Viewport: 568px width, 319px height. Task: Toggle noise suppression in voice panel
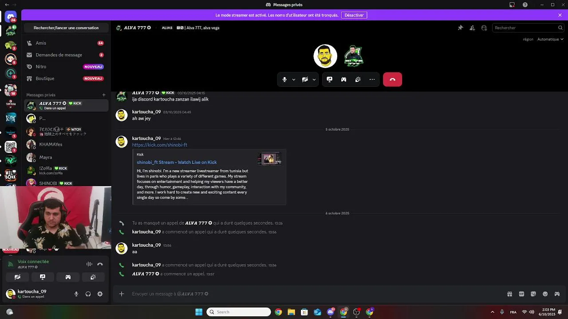(x=89, y=264)
